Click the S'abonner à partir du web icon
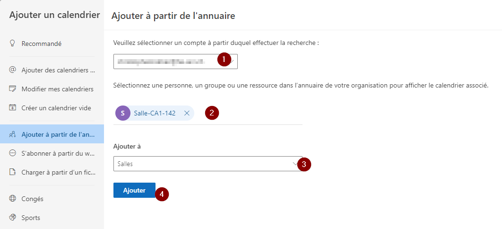This screenshot has height=229, width=502. click(x=12, y=153)
